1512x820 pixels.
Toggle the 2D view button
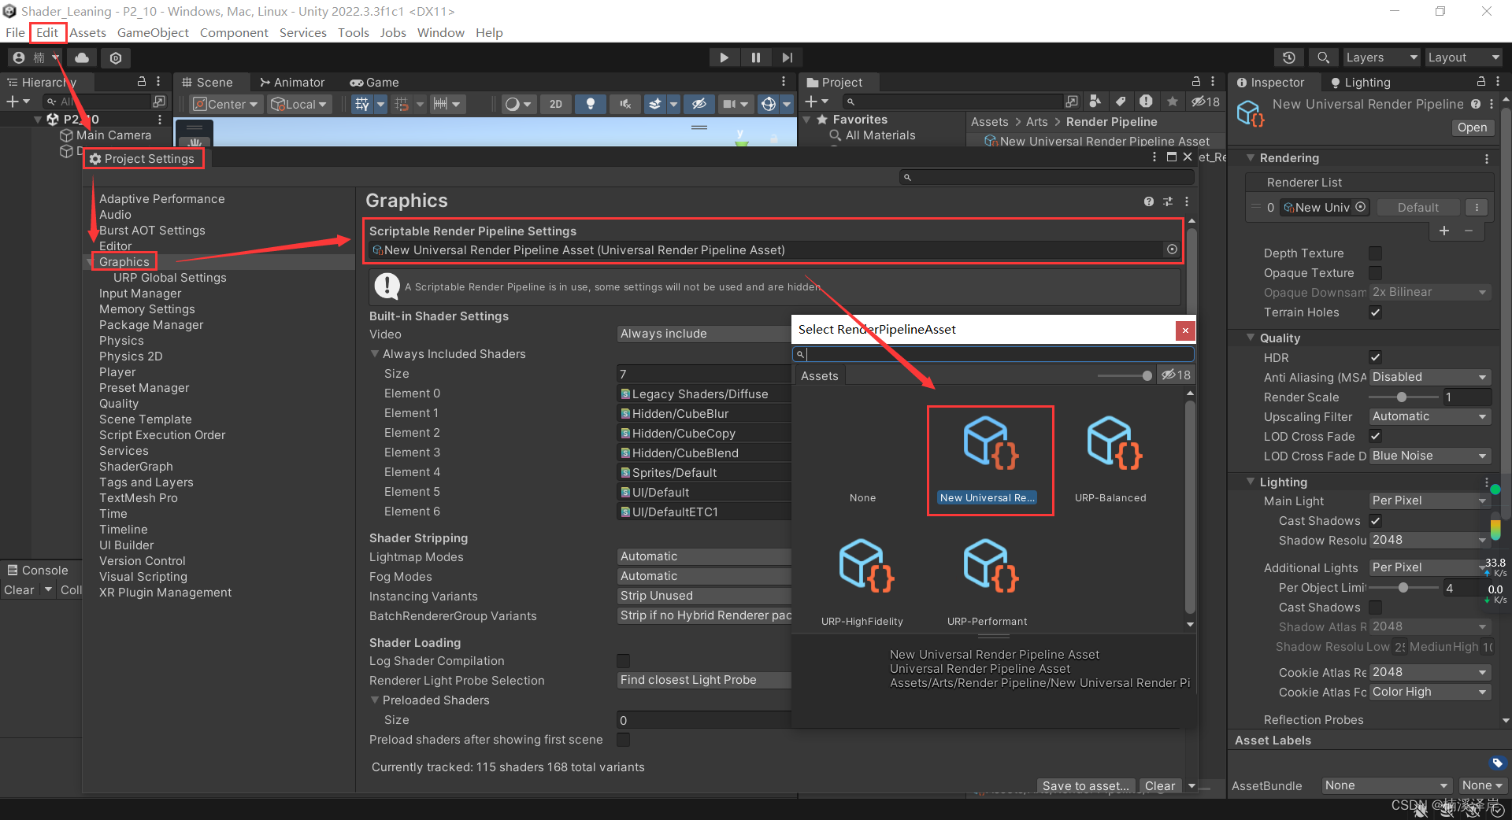pos(556,104)
